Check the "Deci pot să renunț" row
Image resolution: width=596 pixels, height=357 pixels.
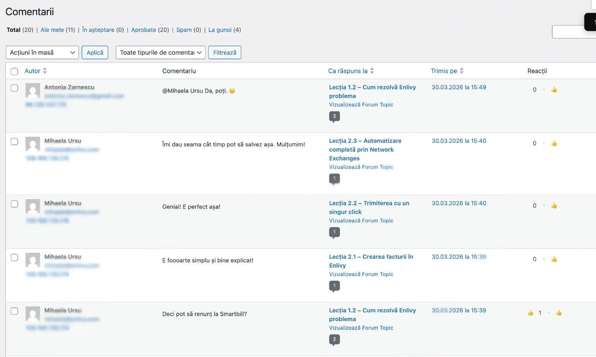coord(15,311)
